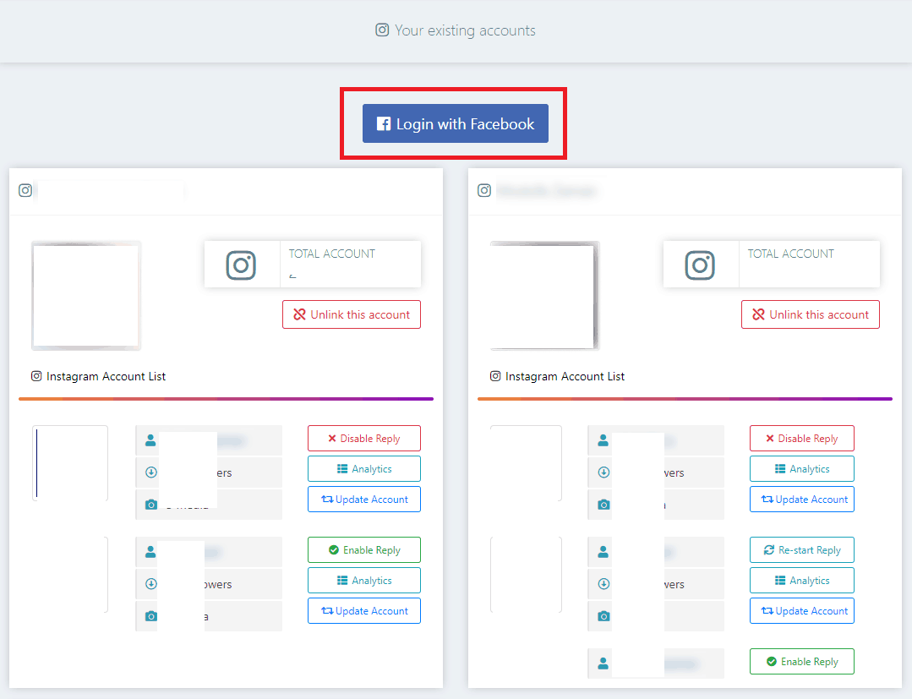Click followers download icon in left card's first account

tap(151, 472)
